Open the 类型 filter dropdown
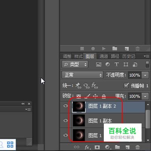Viewport: 151px width, 151px height. click(x=75, y=65)
